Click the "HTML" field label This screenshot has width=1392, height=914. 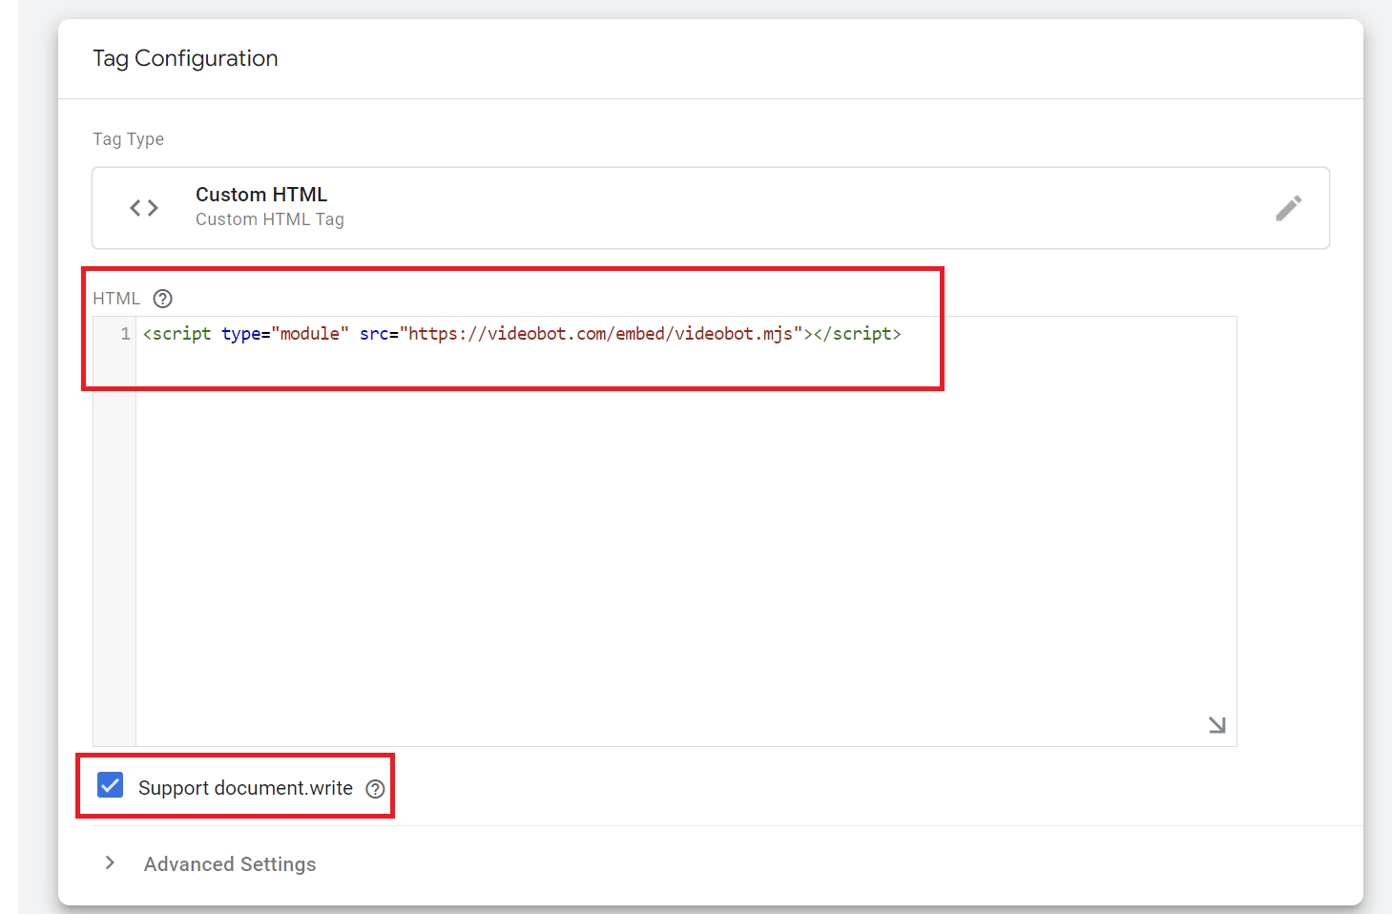point(116,299)
